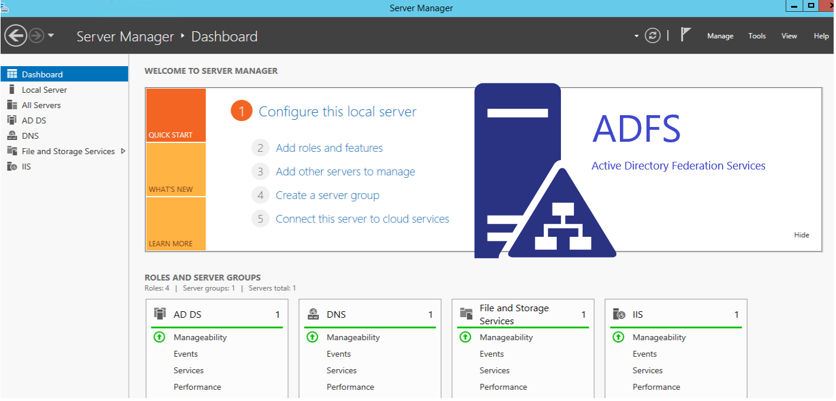Click Connect this server to cloud services

(x=363, y=219)
